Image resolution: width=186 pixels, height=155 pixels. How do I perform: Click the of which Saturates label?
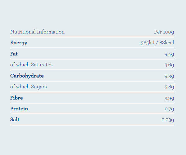31,65
